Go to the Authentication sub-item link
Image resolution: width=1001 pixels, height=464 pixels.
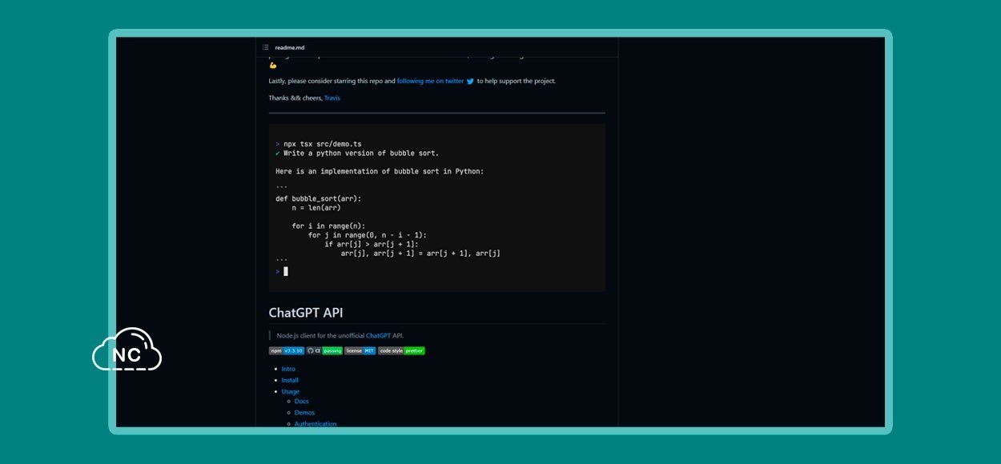pyautogui.click(x=316, y=424)
